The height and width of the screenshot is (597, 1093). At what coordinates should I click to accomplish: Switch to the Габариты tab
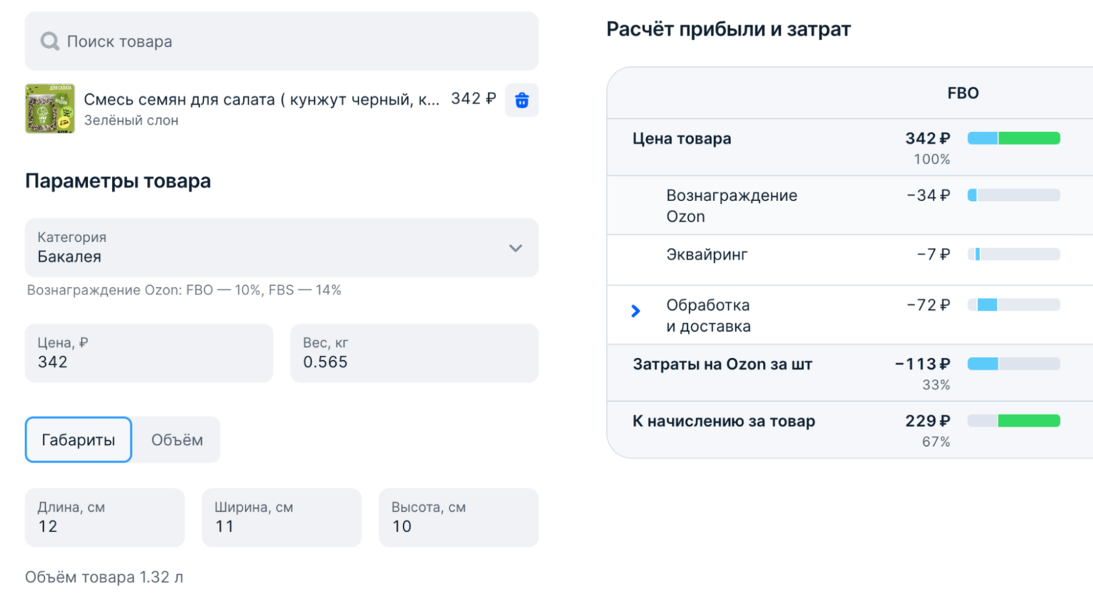pyautogui.click(x=79, y=440)
